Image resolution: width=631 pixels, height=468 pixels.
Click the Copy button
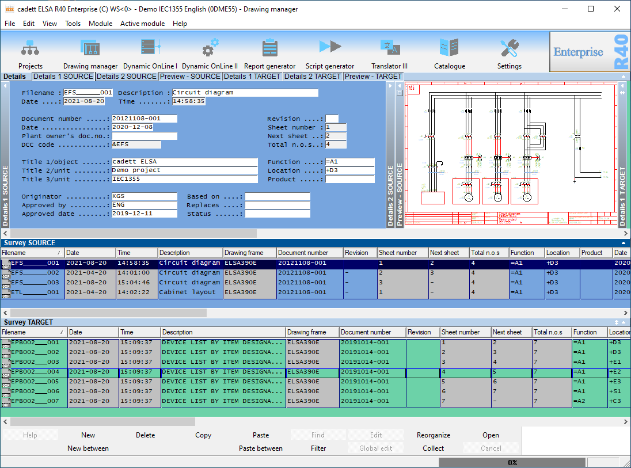[x=203, y=435]
